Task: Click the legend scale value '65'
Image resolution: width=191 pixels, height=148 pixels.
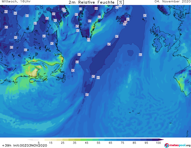Action: [110, 143]
